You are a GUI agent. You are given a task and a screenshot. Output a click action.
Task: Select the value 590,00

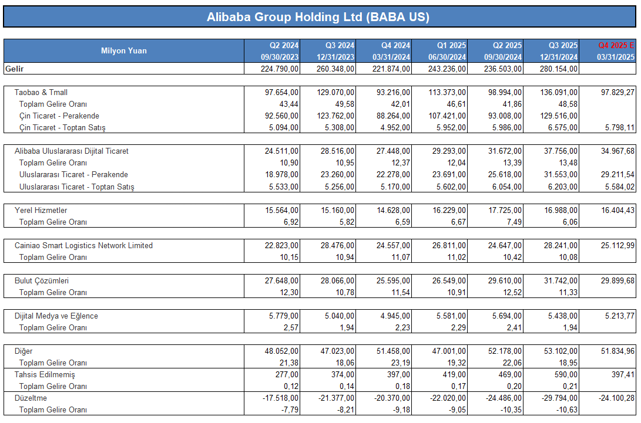566,375
